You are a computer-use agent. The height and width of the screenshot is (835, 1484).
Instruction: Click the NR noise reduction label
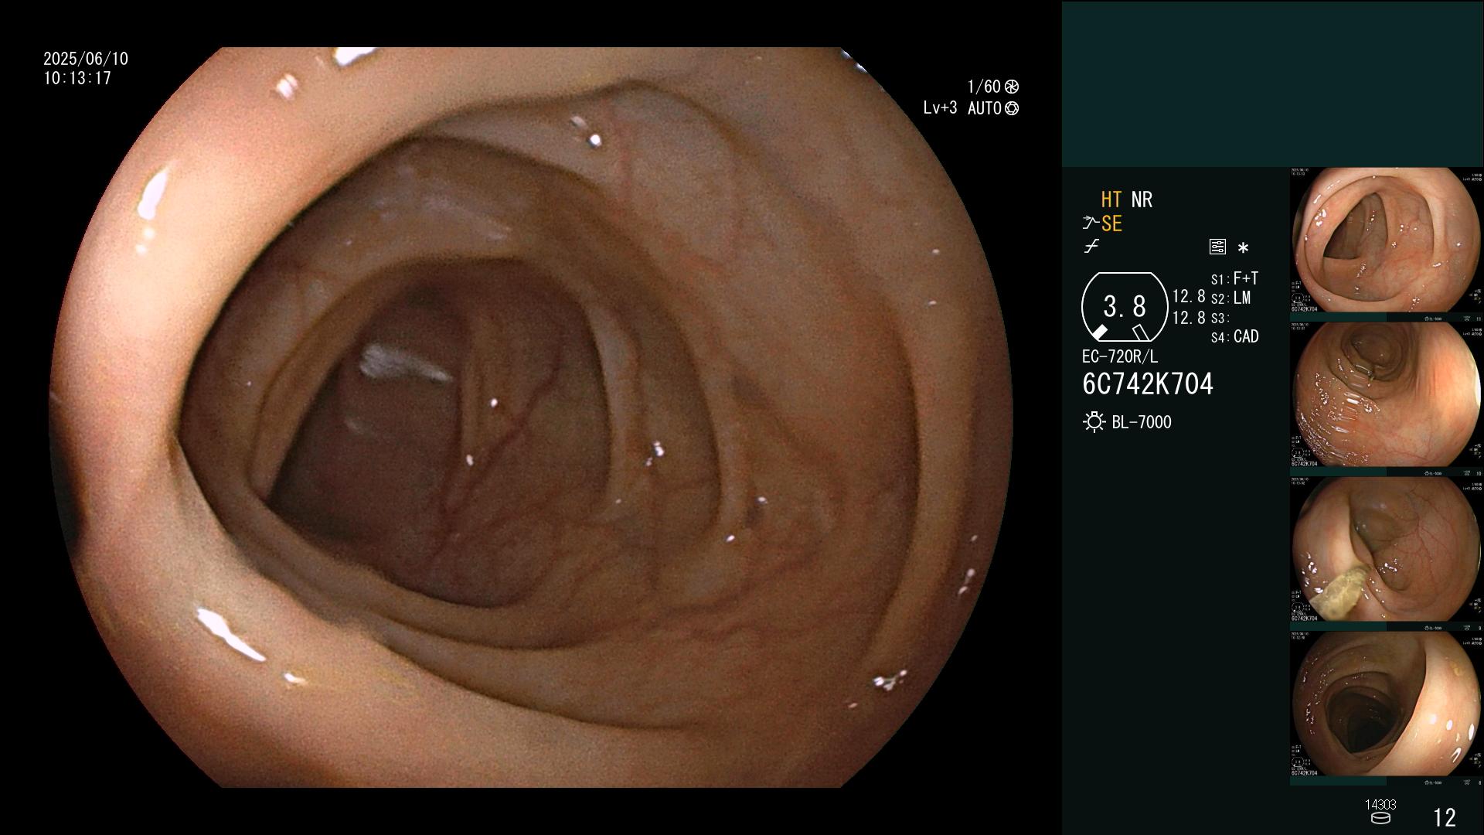tap(1142, 199)
